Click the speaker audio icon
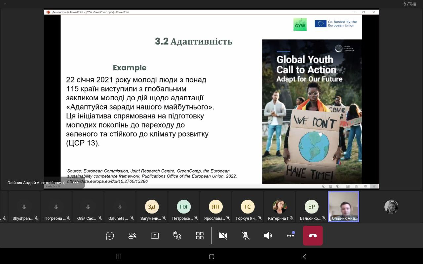 pyautogui.click(x=268, y=236)
